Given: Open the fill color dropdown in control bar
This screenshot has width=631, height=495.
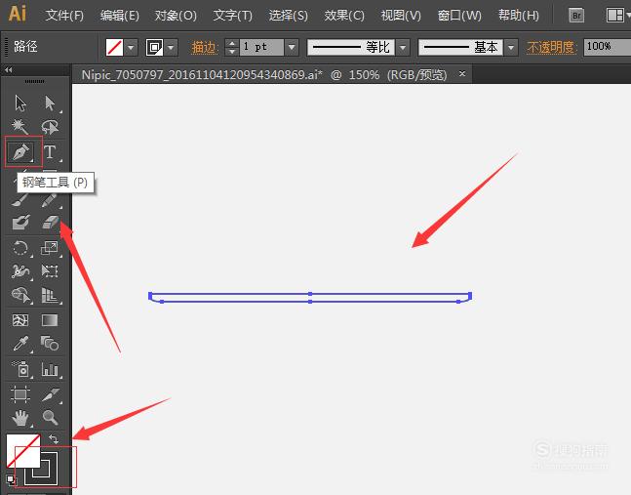Looking at the screenshot, I should pos(131,48).
